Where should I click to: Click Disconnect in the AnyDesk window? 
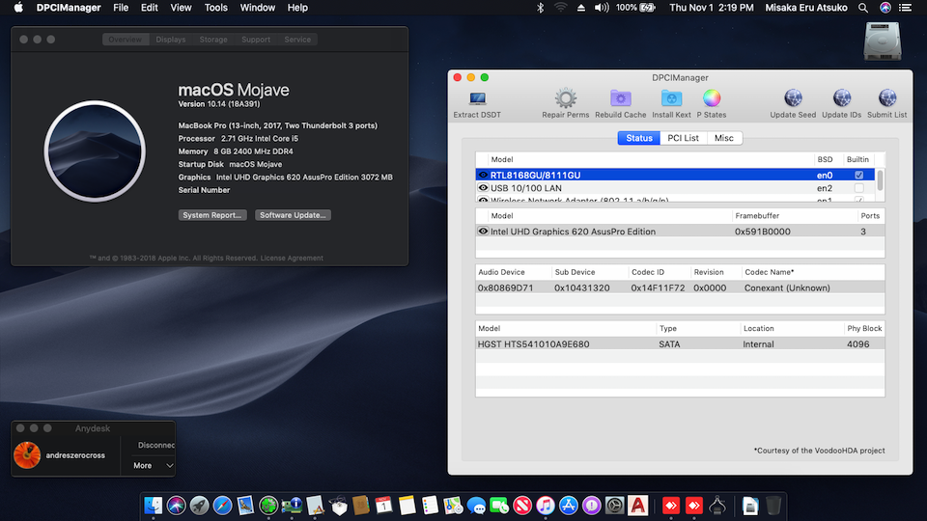coord(155,445)
